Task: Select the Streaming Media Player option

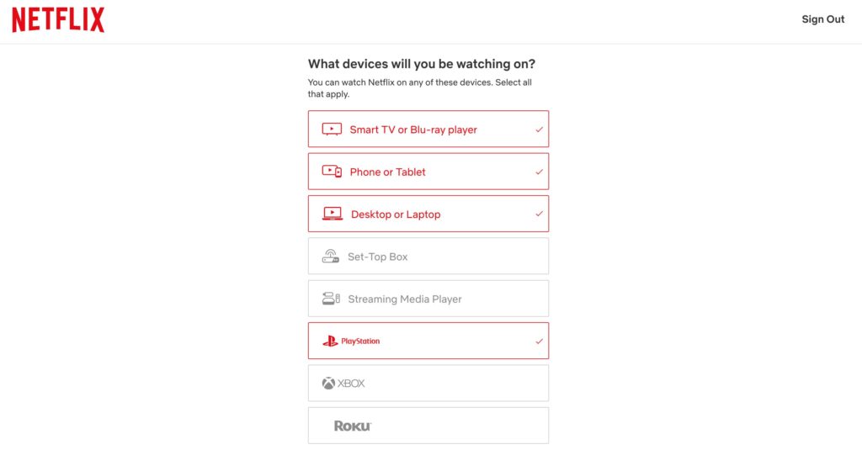Action: [x=428, y=299]
